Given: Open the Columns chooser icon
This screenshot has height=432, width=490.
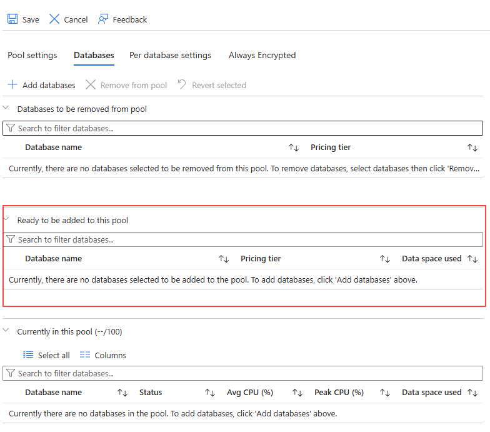Looking at the screenshot, I should pyautogui.click(x=85, y=355).
